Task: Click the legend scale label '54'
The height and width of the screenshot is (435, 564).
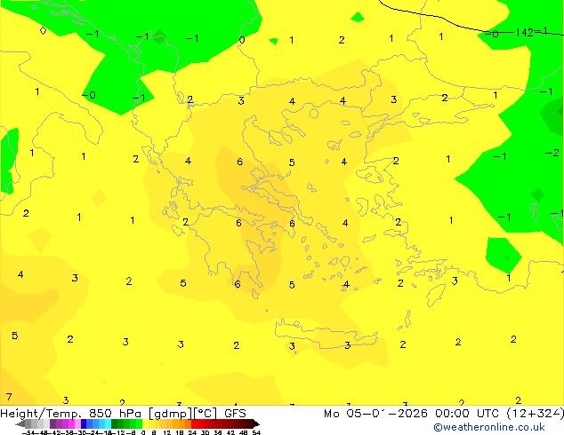Action: [x=256, y=432]
